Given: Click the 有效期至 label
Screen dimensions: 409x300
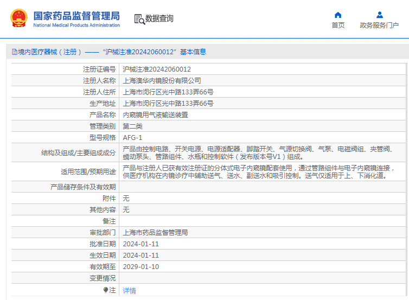Looking at the screenshot, I should pyautogui.click(x=103, y=266).
